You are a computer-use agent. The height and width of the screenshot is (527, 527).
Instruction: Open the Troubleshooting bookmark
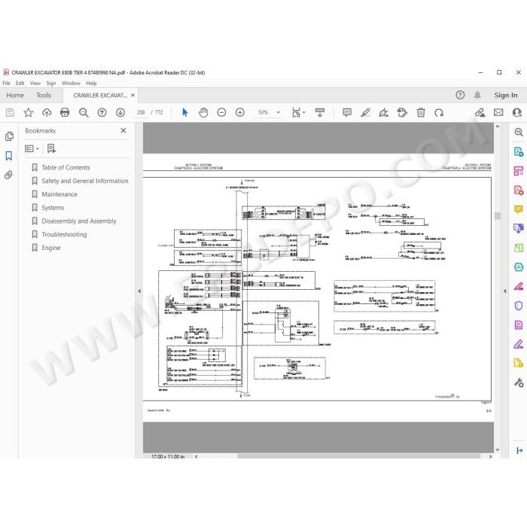(64, 234)
